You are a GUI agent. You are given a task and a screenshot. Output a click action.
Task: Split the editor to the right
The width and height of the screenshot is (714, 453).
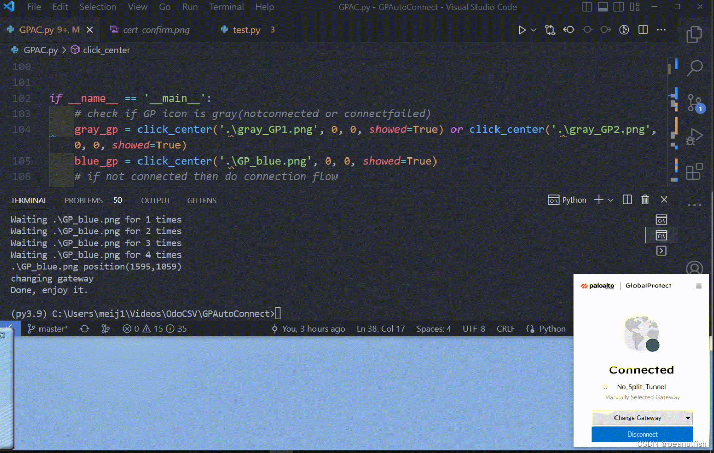pos(643,30)
